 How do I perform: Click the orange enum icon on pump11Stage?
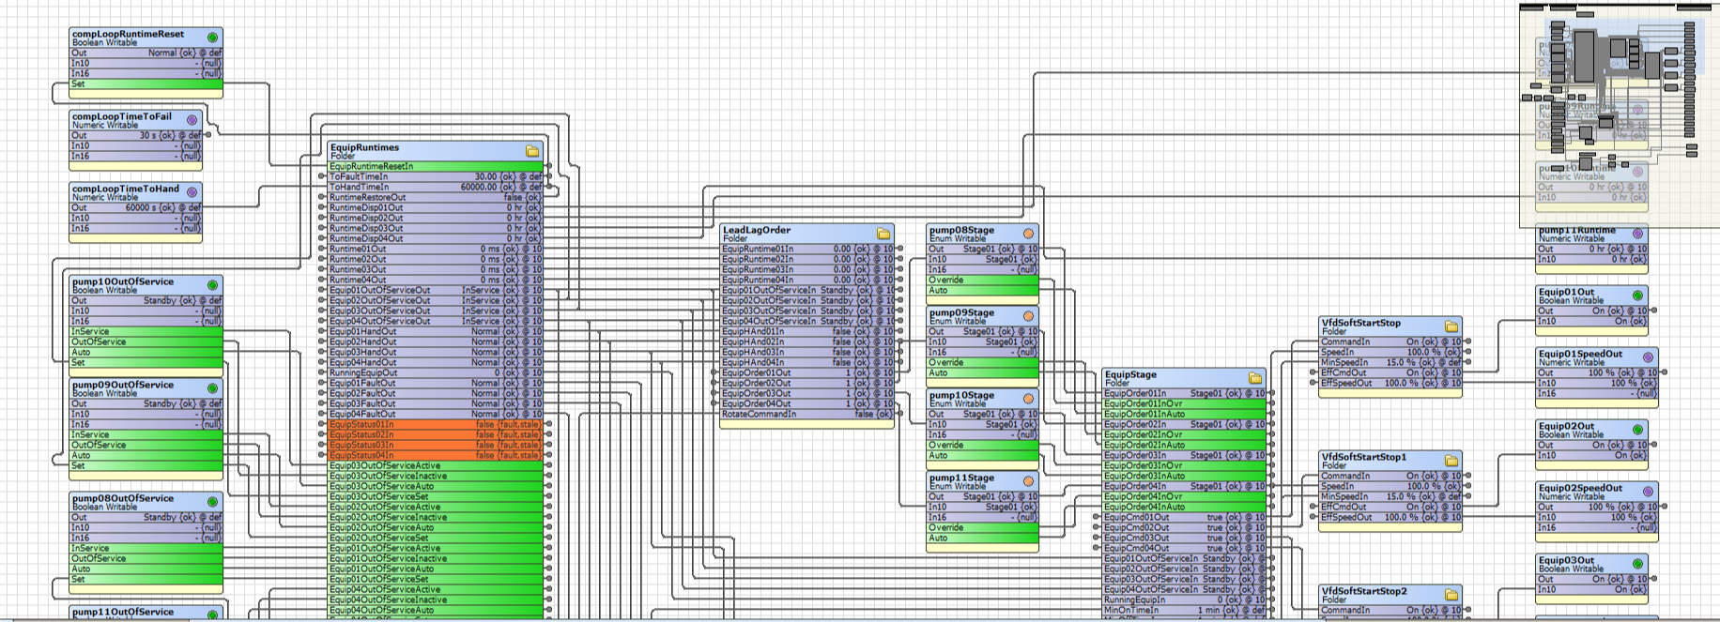[x=1029, y=481]
